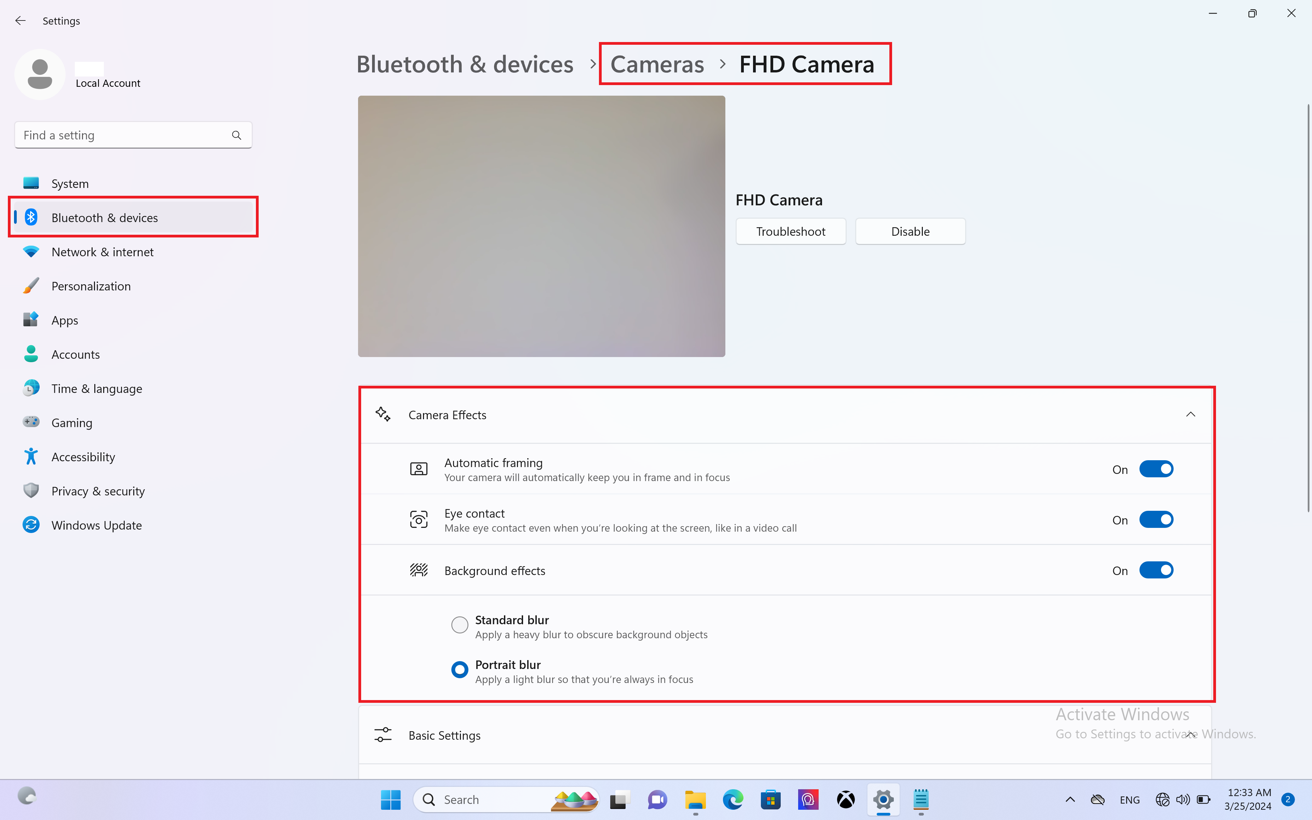
Task: Go to Windows Update in sidebar
Action: 96,525
